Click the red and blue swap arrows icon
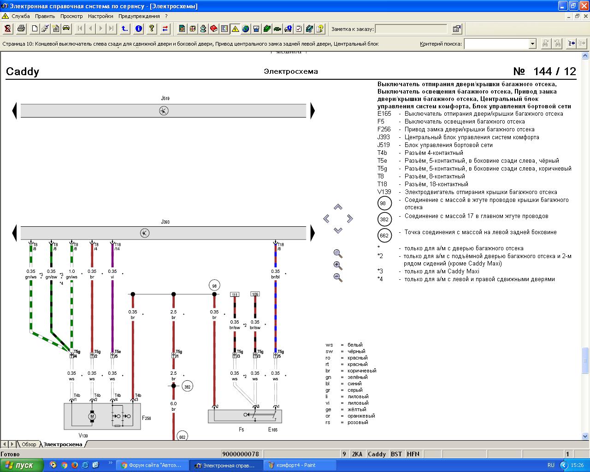The height and width of the screenshot is (472, 590). pyautogui.click(x=165, y=29)
